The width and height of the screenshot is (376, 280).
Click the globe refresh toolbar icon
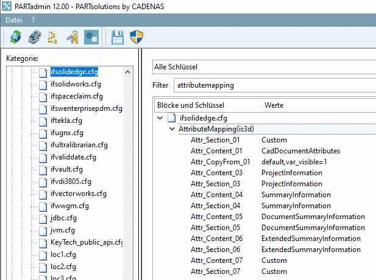[x=16, y=37]
